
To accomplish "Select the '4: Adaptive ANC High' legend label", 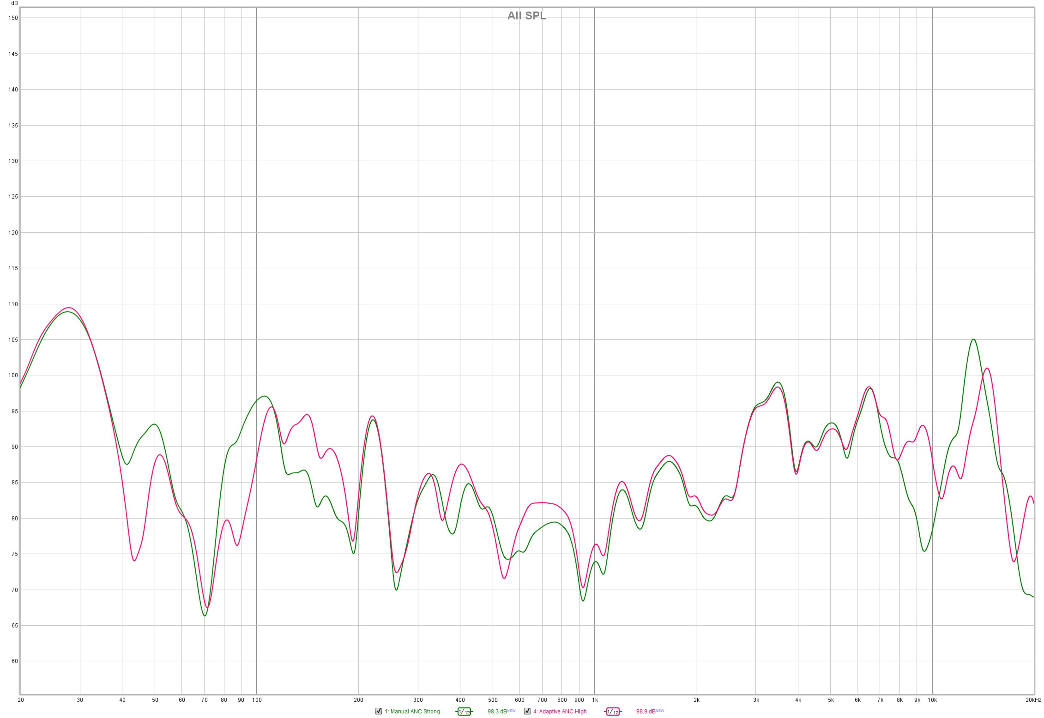I will tap(560, 712).
